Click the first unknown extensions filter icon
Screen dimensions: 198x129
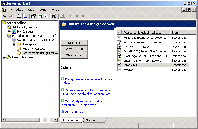click(119, 38)
